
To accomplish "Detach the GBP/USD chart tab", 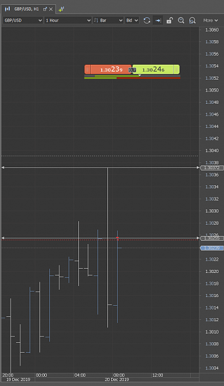I will (x=45, y=9).
